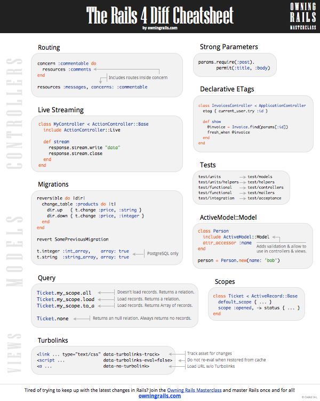Click 'include ActionController::Live' line

pyautogui.click(x=82, y=130)
